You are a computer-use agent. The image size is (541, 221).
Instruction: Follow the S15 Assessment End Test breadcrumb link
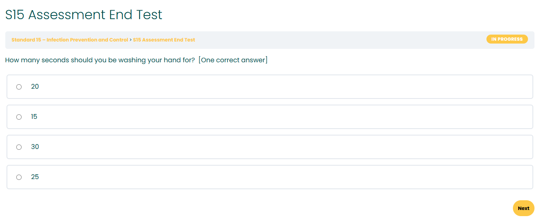[x=164, y=40]
